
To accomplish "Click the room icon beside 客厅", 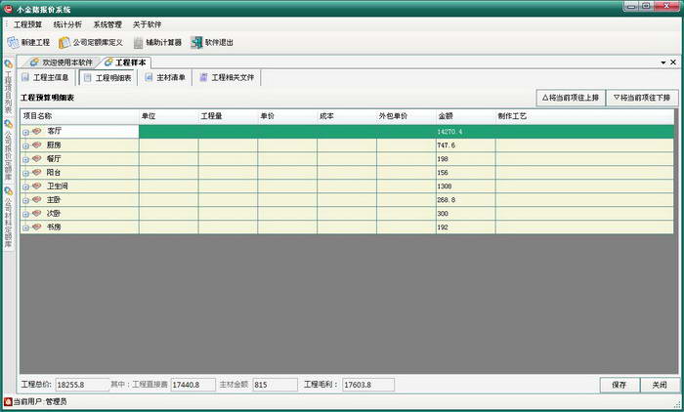I will pos(37,131).
